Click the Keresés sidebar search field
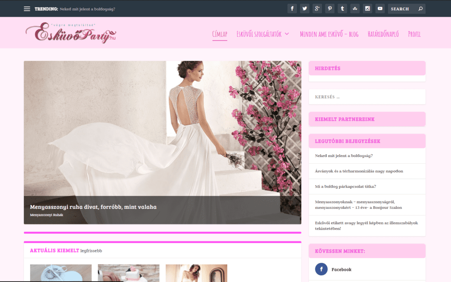Viewport: 451px width, 282px height. pyautogui.click(x=367, y=97)
